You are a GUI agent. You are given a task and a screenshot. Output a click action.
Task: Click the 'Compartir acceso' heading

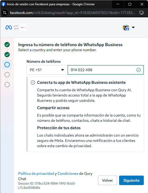coord(53,108)
